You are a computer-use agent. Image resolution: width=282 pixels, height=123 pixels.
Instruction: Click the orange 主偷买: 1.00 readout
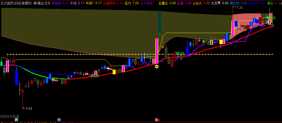pyautogui.click(x=201, y=3)
